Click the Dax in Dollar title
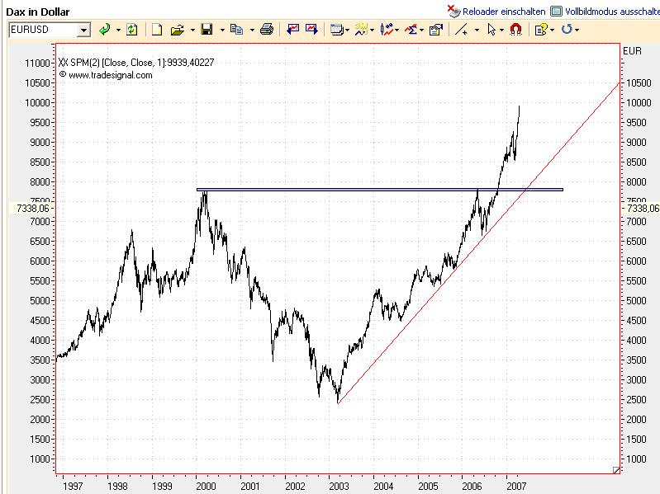The image size is (660, 494). coord(38,12)
